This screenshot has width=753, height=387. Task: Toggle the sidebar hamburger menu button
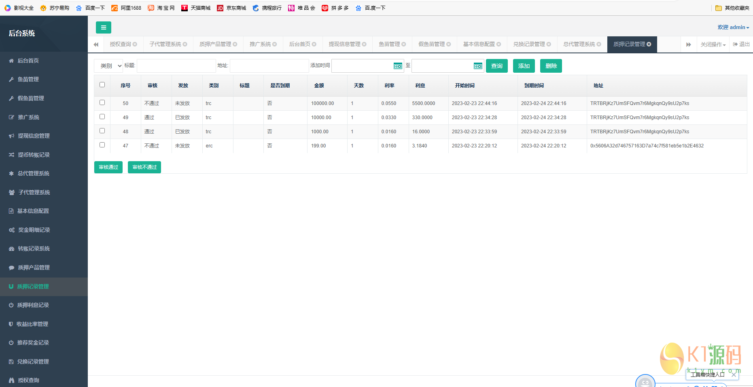point(103,27)
